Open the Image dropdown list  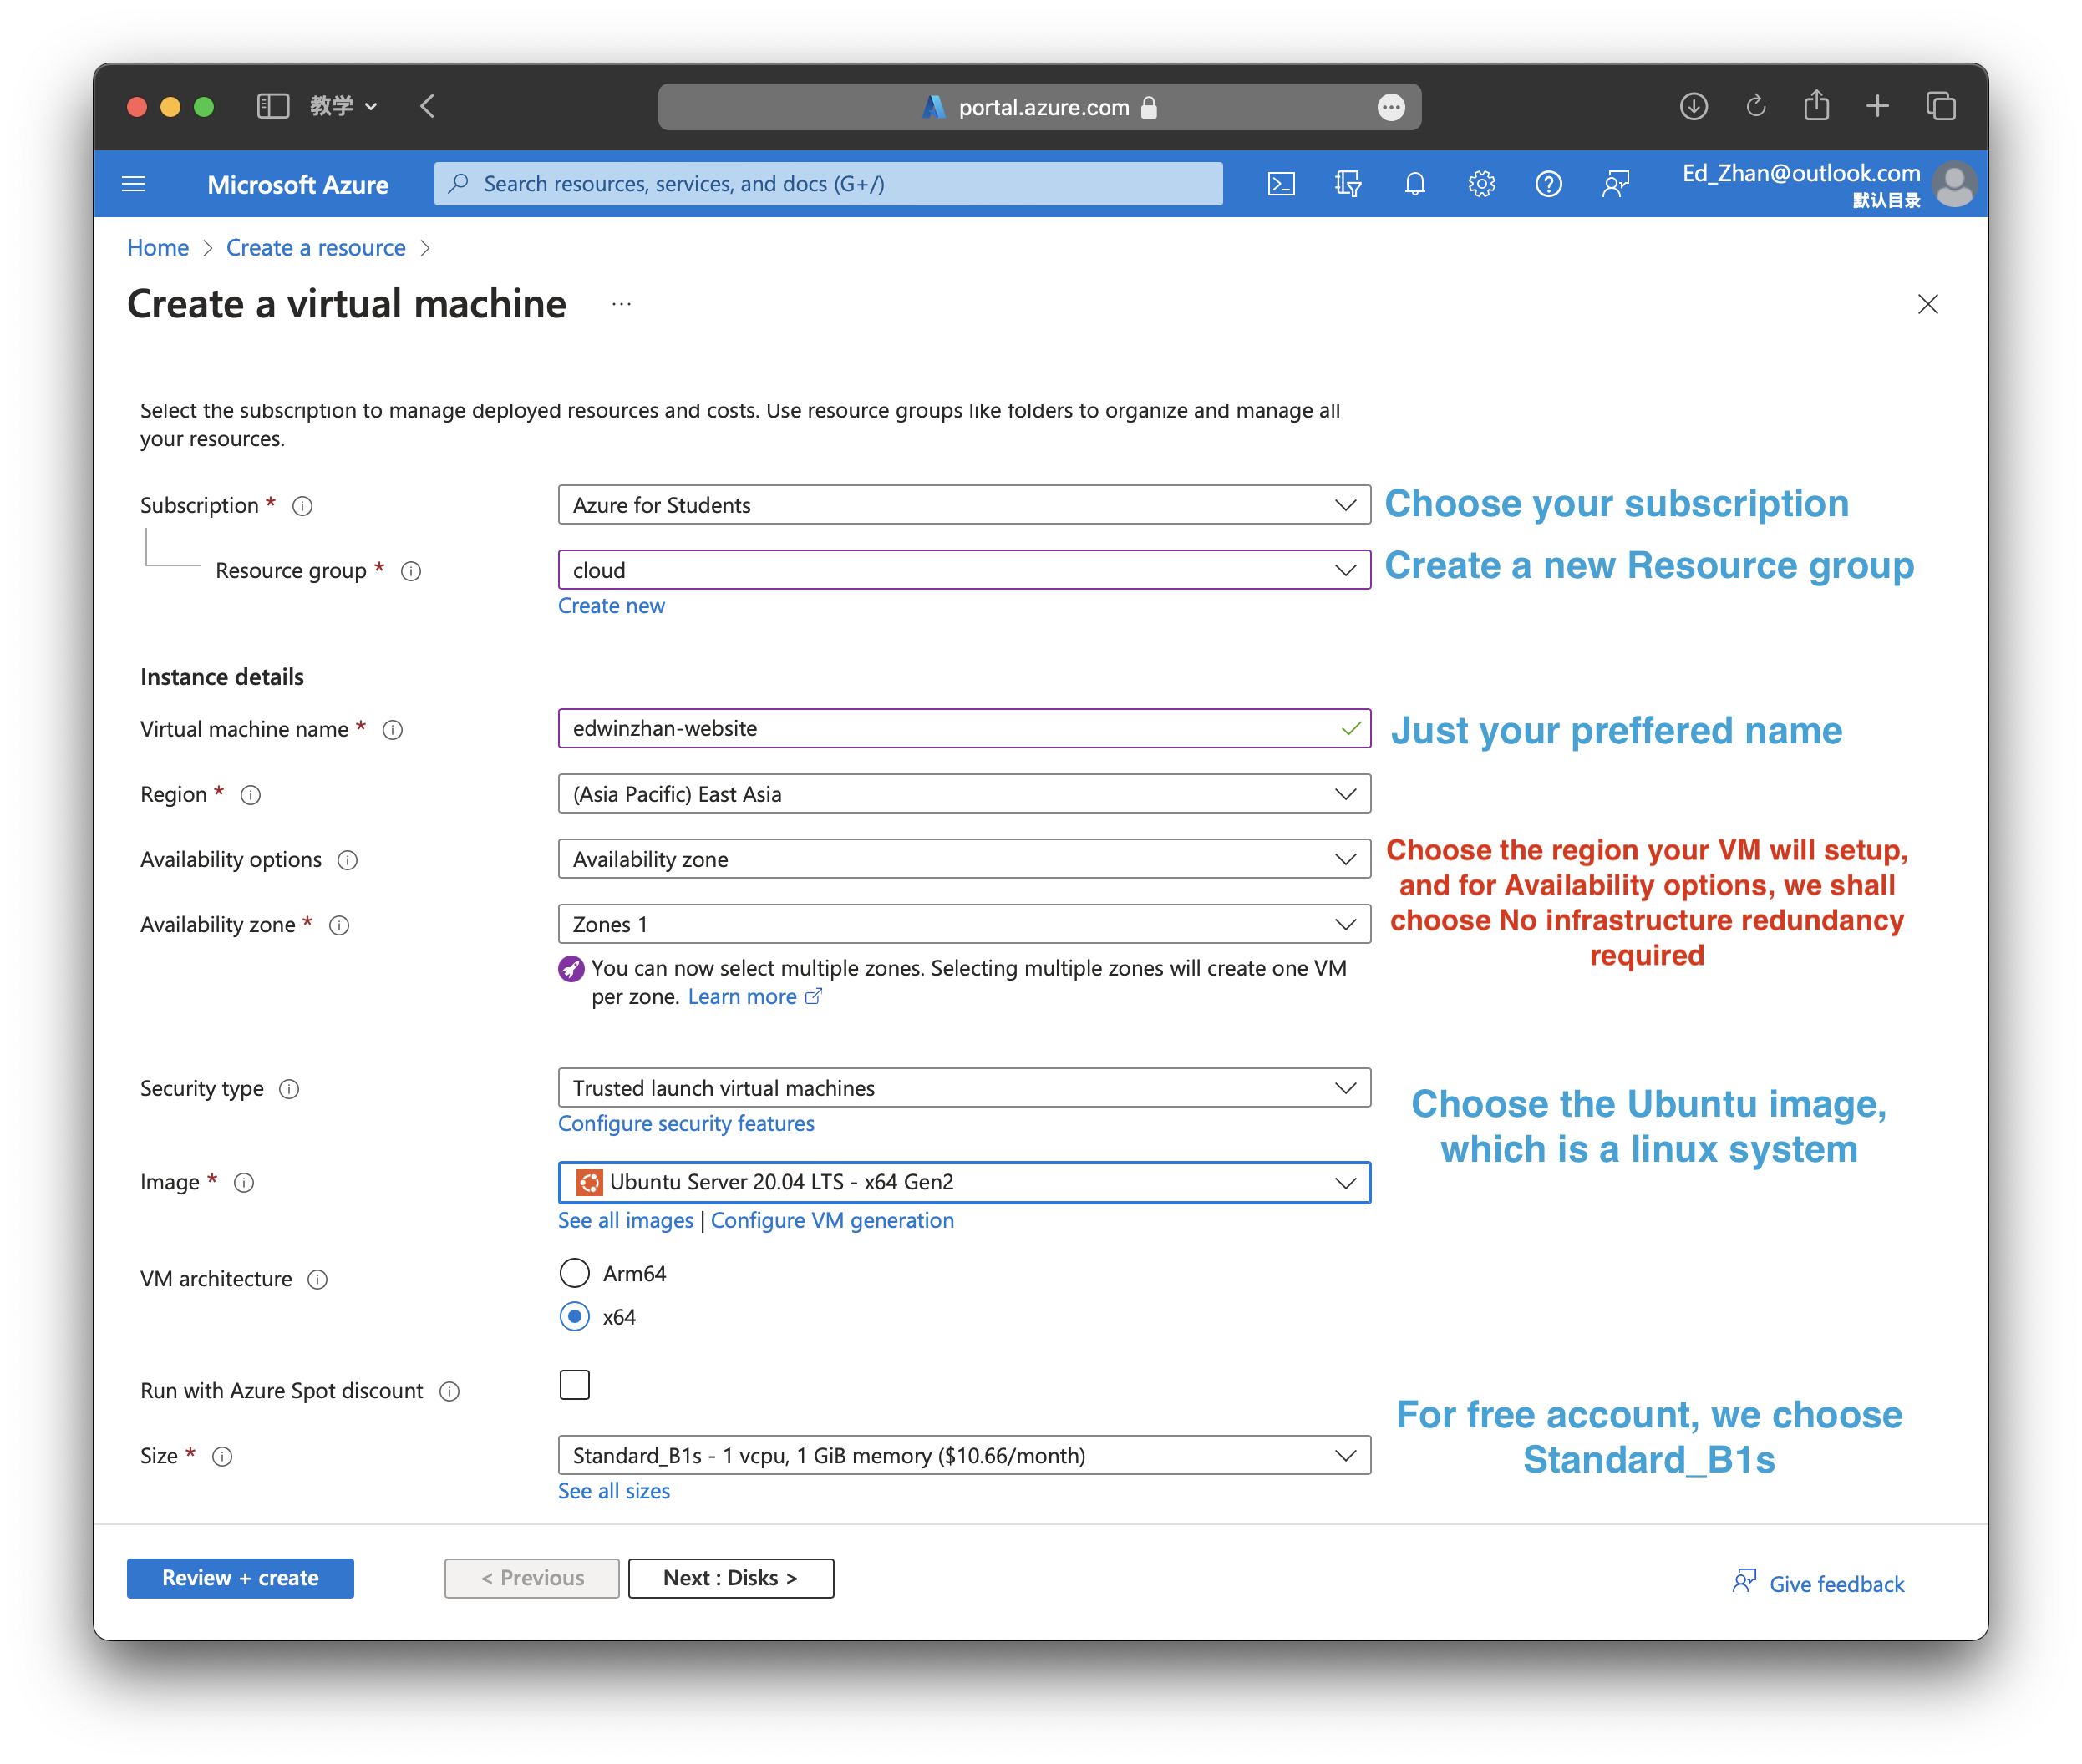coord(963,1182)
